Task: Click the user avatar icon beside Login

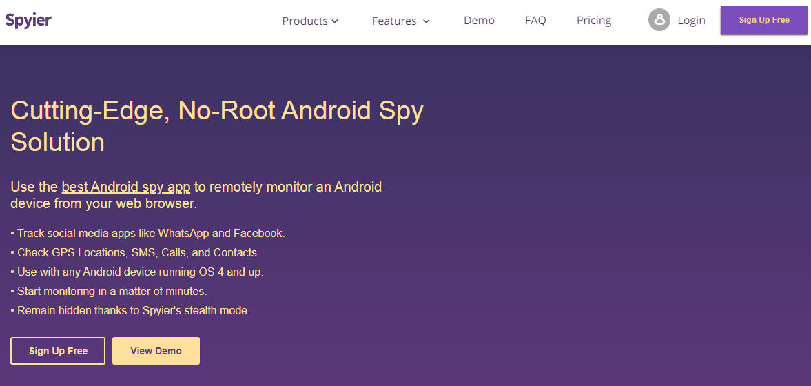Action: (659, 20)
